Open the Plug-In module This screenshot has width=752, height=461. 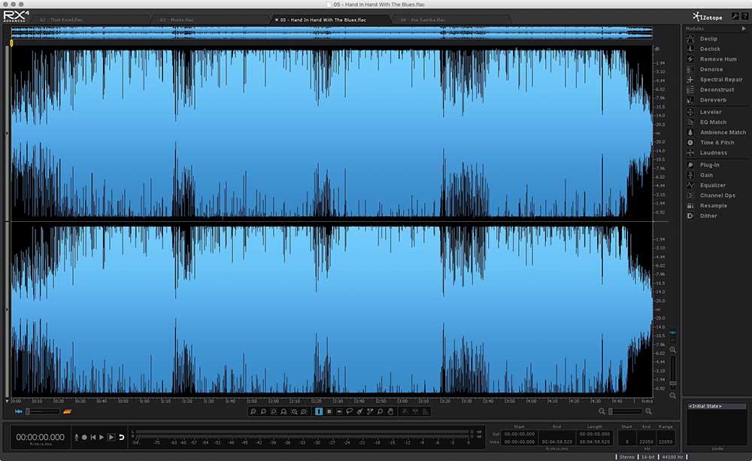[709, 165]
